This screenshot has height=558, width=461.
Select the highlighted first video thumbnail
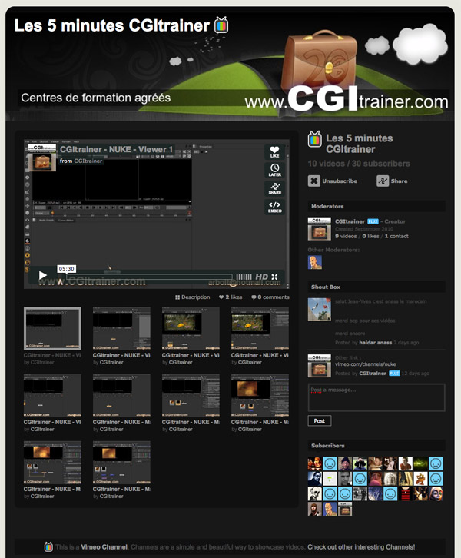pyautogui.click(x=52, y=328)
